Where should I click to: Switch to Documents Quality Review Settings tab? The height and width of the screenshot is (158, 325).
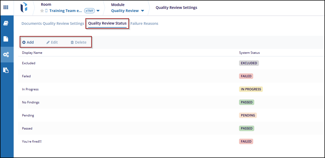click(x=53, y=24)
